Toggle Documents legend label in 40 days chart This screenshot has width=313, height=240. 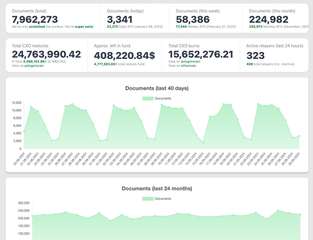tap(163, 99)
